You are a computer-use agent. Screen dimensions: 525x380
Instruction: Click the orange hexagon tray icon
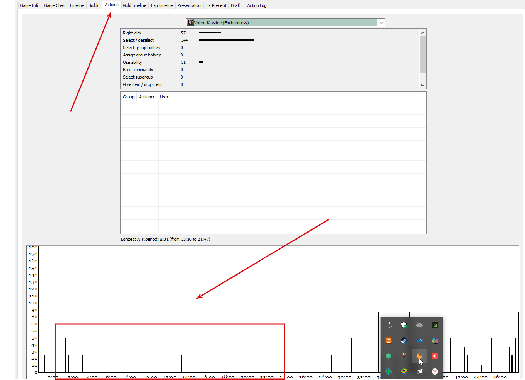click(x=419, y=356)
